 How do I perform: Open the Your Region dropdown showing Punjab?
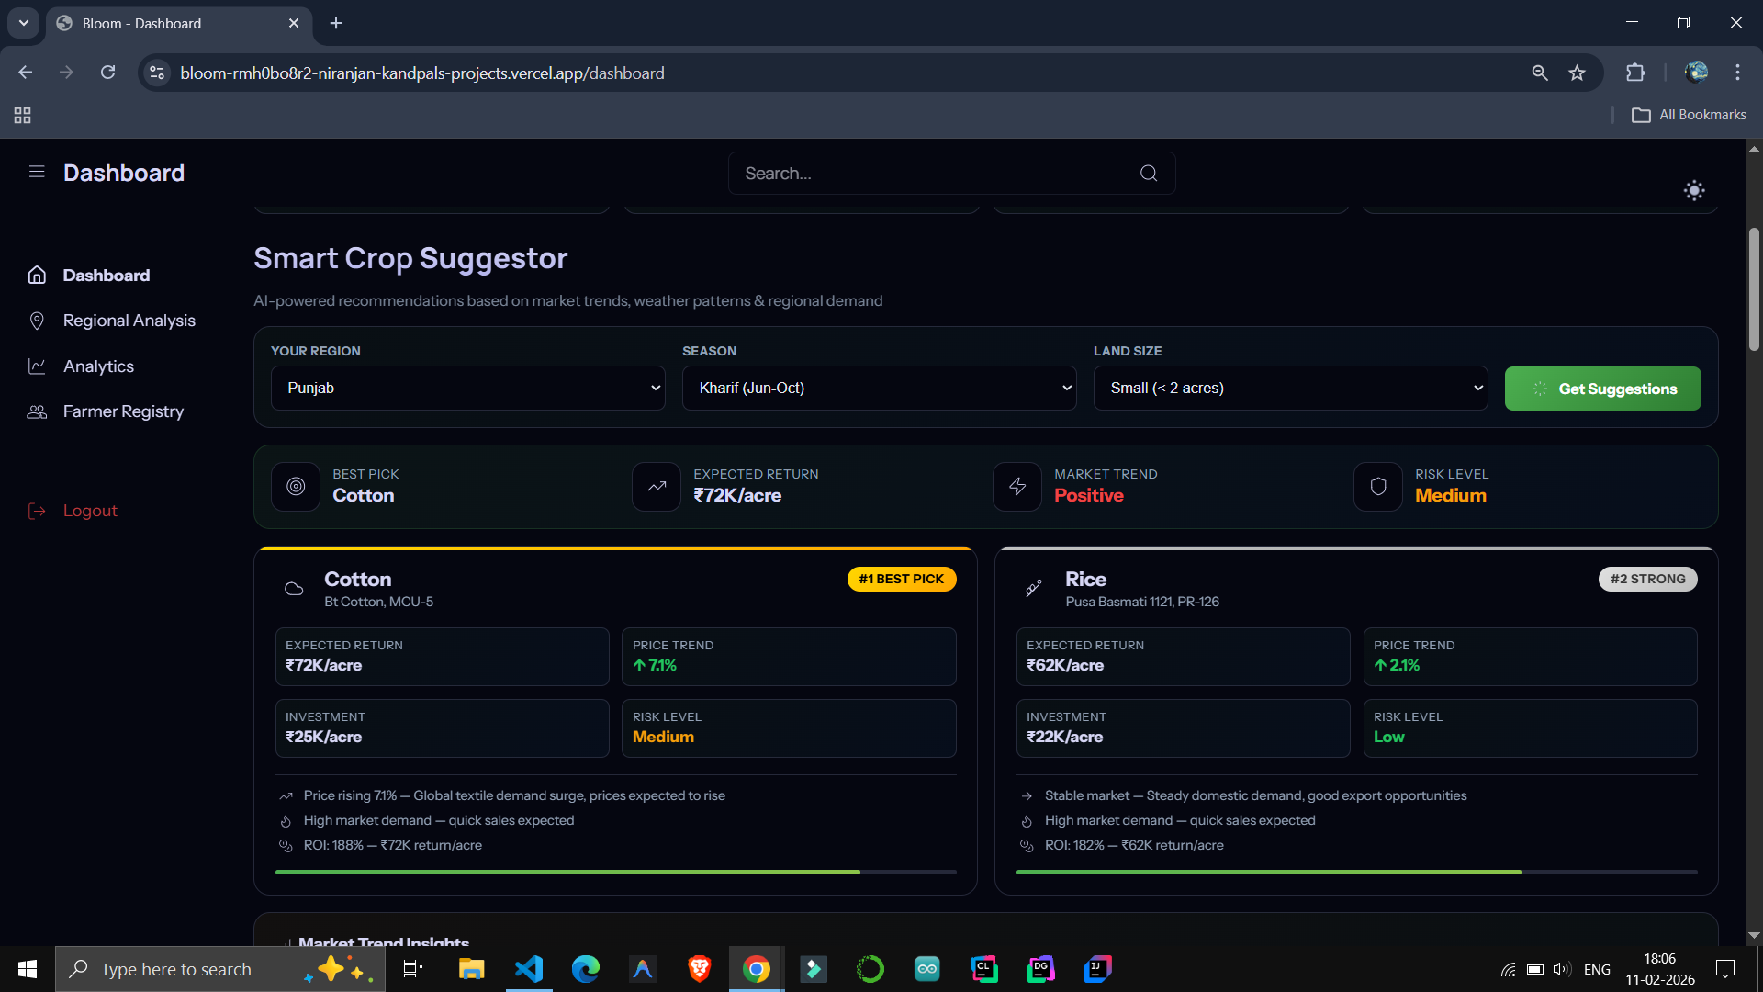coord(467,388)
